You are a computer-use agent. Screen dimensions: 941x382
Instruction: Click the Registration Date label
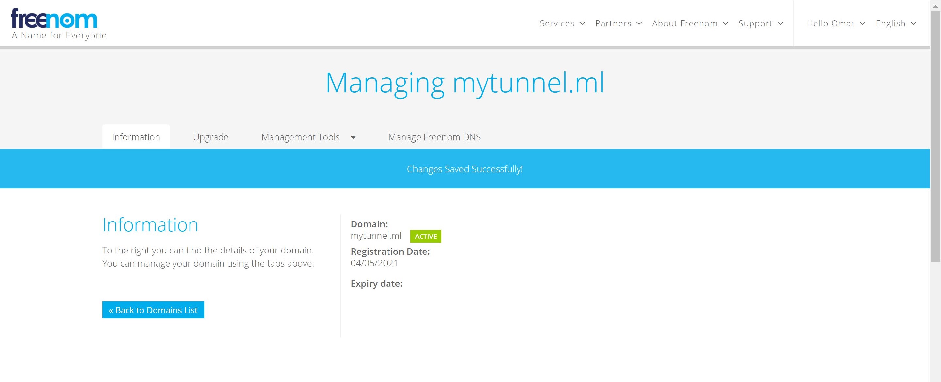(390, 252)
